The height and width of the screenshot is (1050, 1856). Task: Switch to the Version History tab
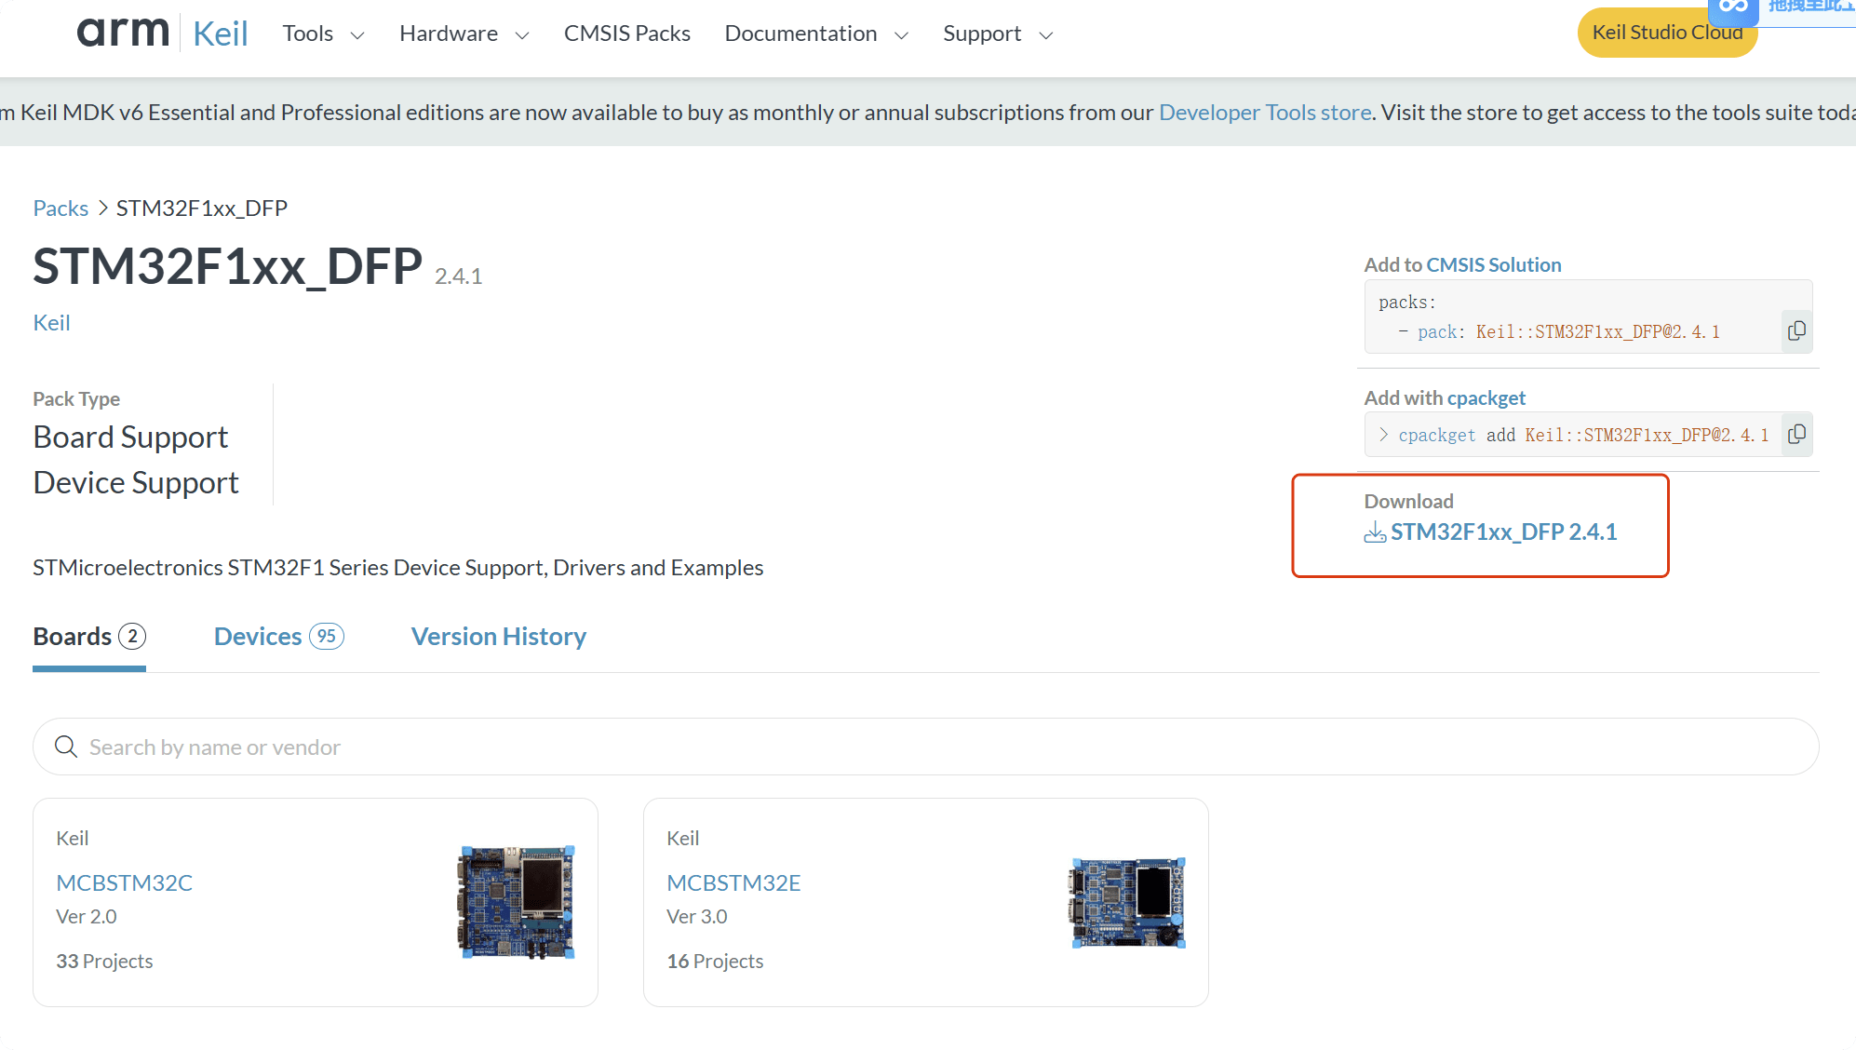point(498,637)
